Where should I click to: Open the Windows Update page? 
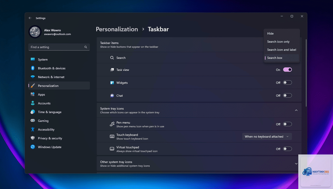click(59, 147)
